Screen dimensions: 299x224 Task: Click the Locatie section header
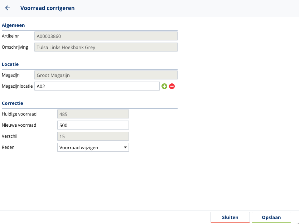(10, 64)
